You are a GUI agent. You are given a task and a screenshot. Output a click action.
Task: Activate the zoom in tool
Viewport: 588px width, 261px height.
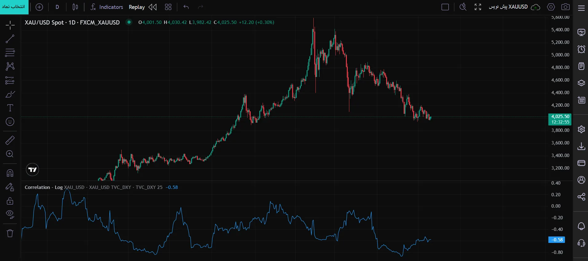(10, 154)
